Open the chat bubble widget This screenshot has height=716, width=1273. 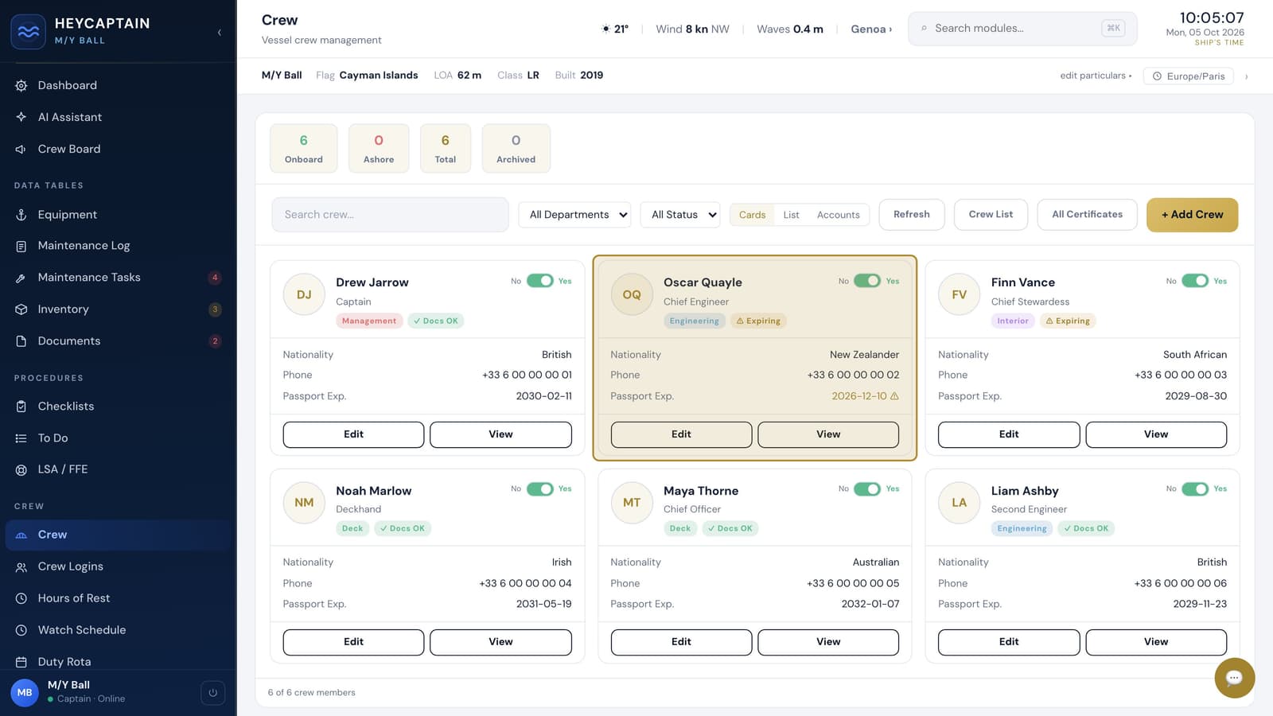pyautogui.click(x=1234, y=678)
